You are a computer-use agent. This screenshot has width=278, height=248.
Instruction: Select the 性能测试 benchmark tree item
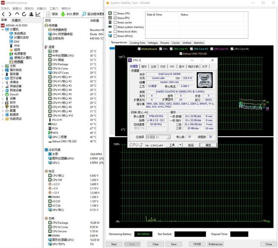point(16,119)
